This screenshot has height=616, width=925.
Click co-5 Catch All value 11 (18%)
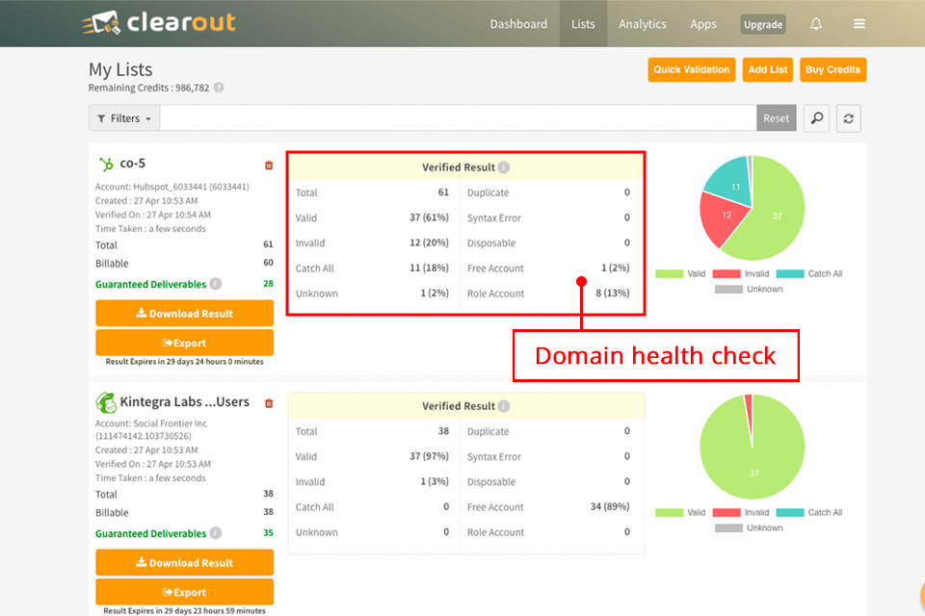[429, 269]
